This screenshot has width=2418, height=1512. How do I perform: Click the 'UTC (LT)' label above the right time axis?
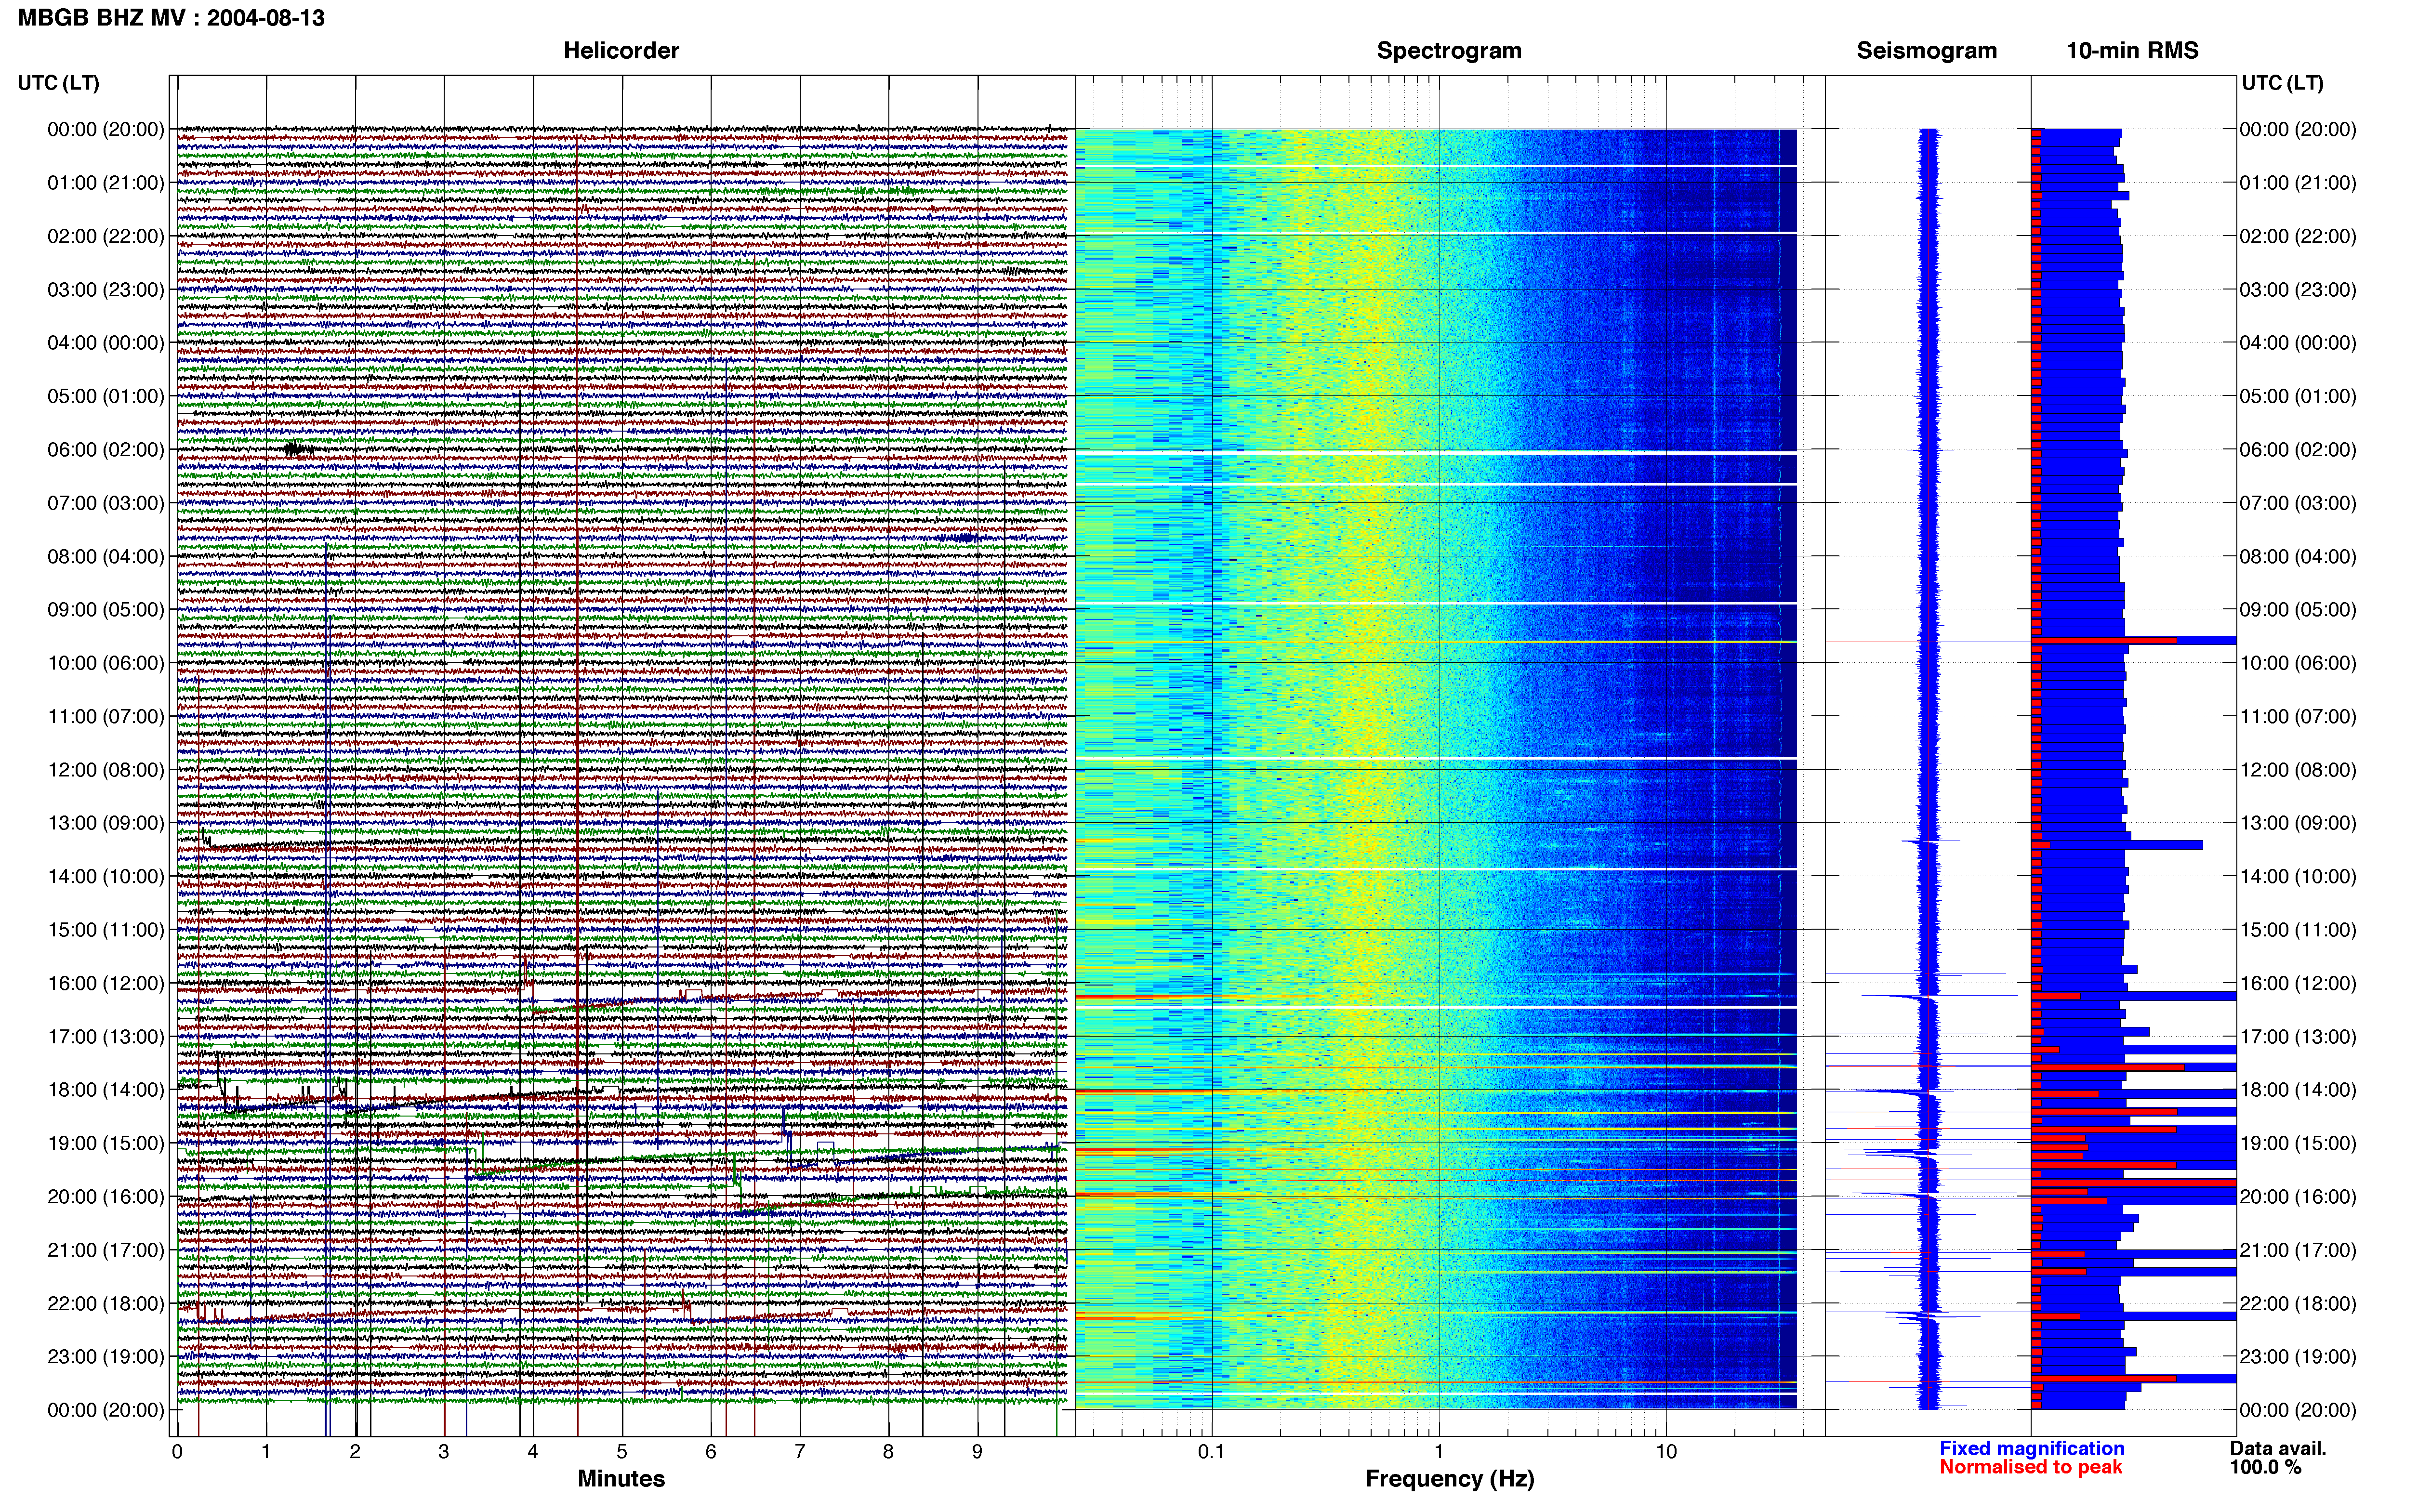pyautogui.click(x=2282, y=83)
